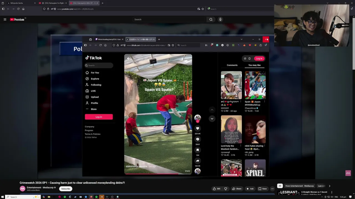
Task: Click the TikTok sidebar search field
Action: pos(99,66)
